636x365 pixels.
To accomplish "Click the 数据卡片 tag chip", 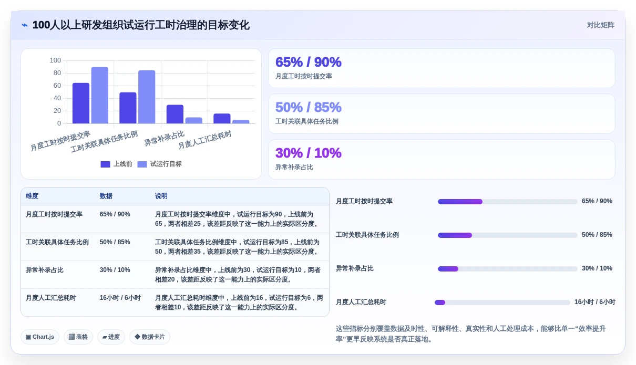I will (150, 337).
